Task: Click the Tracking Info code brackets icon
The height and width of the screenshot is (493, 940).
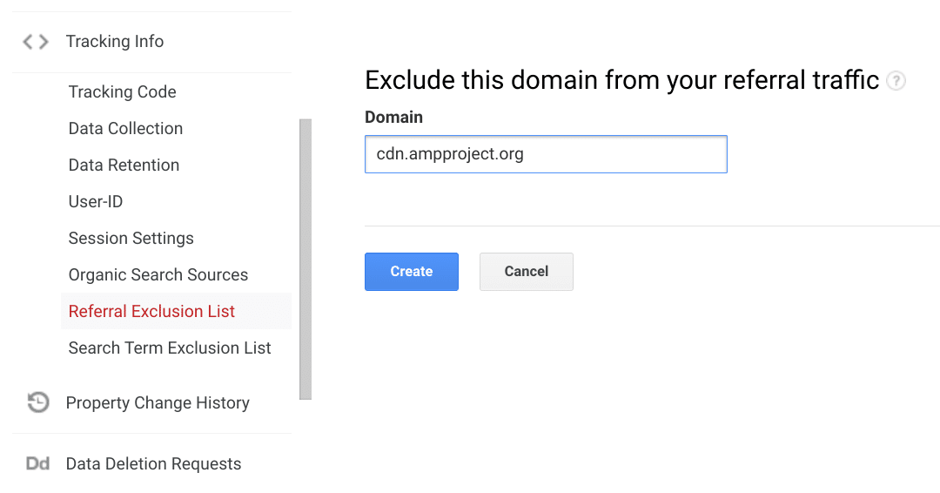Action: [36, 42]
